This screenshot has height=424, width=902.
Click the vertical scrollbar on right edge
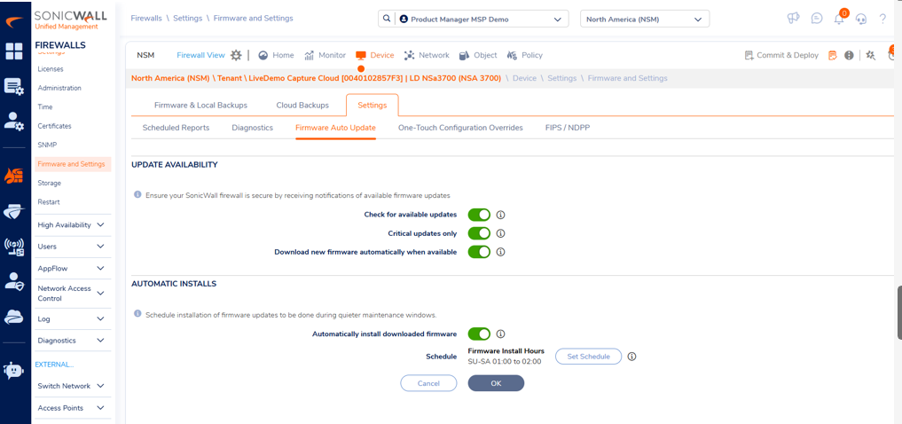[x=899, y=312]
